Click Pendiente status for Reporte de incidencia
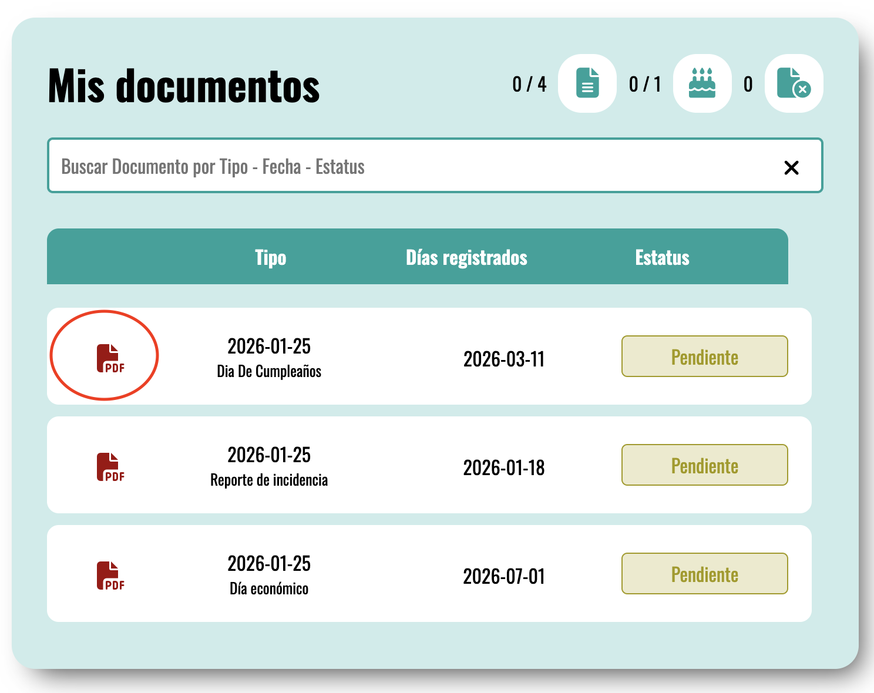The width and height of the screenshot is (874, 693). 704,465
